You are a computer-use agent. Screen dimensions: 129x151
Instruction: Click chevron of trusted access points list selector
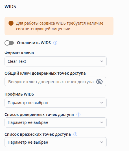(x=102, y=122)
